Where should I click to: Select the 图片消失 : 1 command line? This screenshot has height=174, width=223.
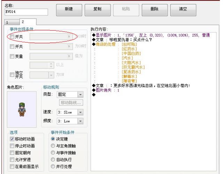pos(105,90)
